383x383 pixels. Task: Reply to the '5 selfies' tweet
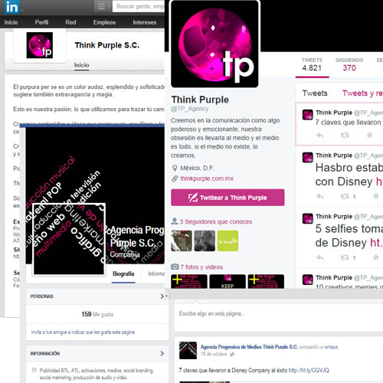coord(320,257)
